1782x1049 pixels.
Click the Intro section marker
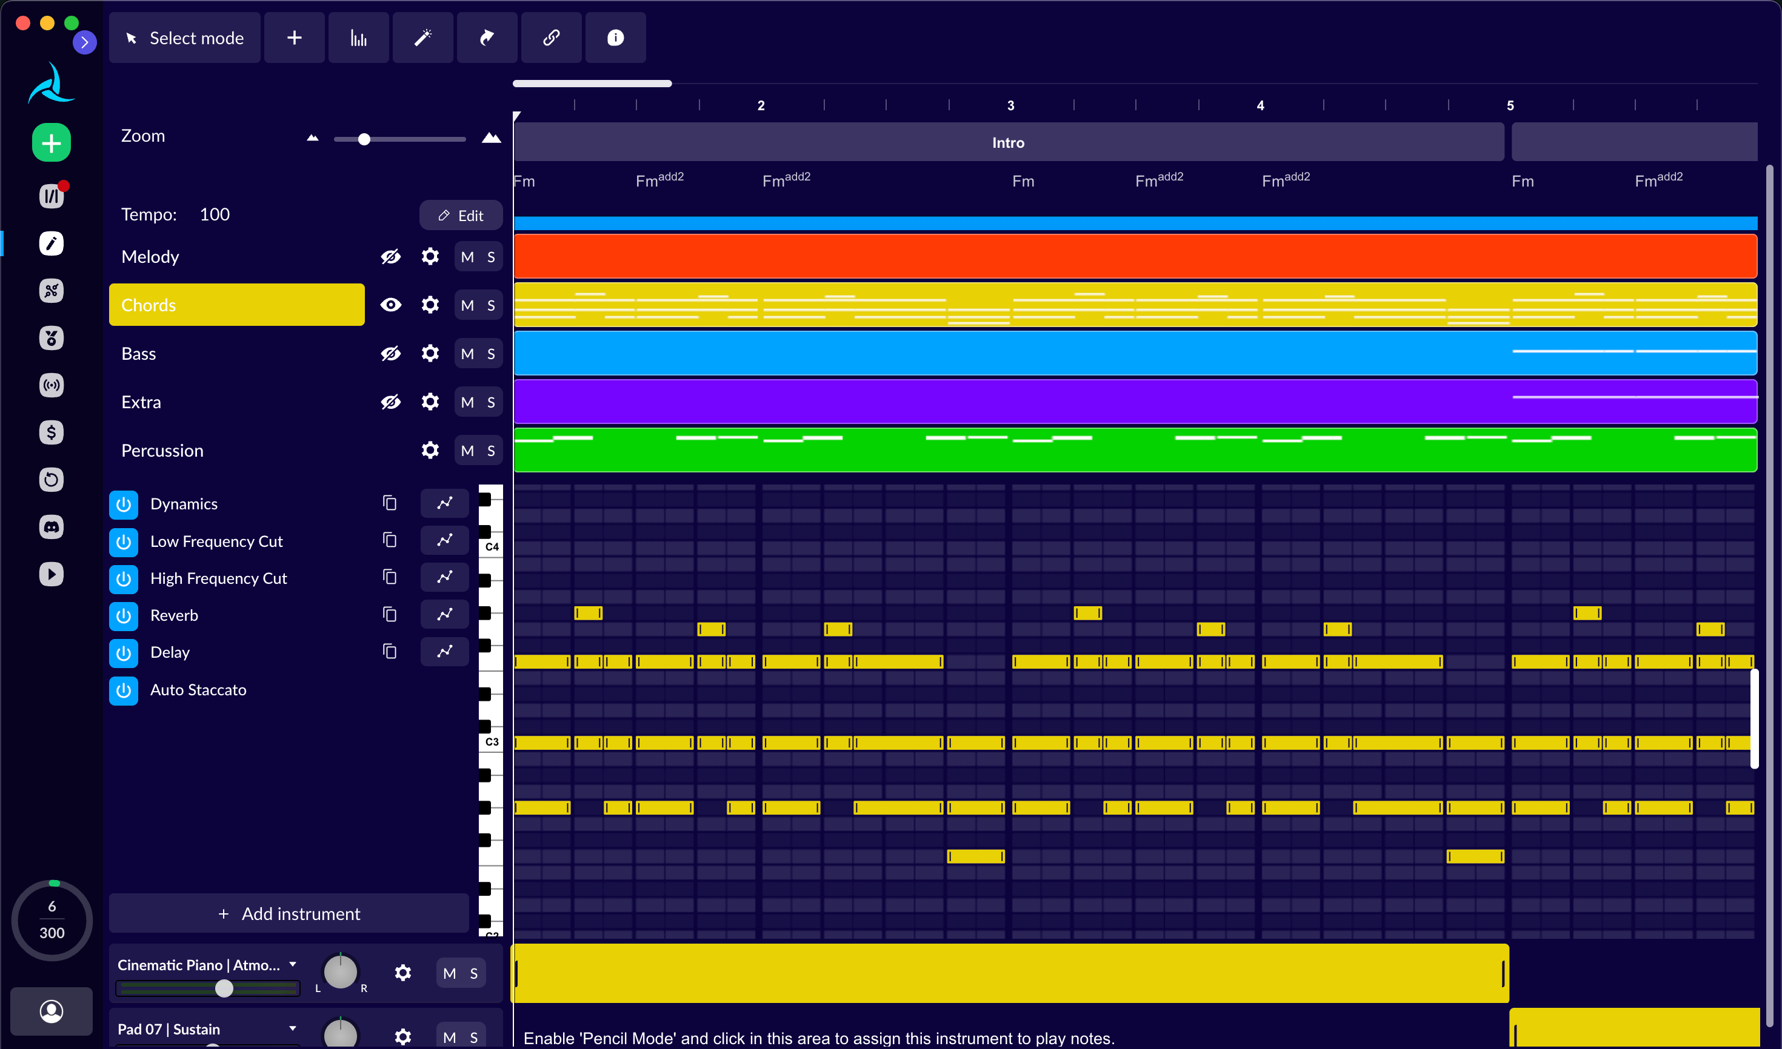coord(1009,141)
